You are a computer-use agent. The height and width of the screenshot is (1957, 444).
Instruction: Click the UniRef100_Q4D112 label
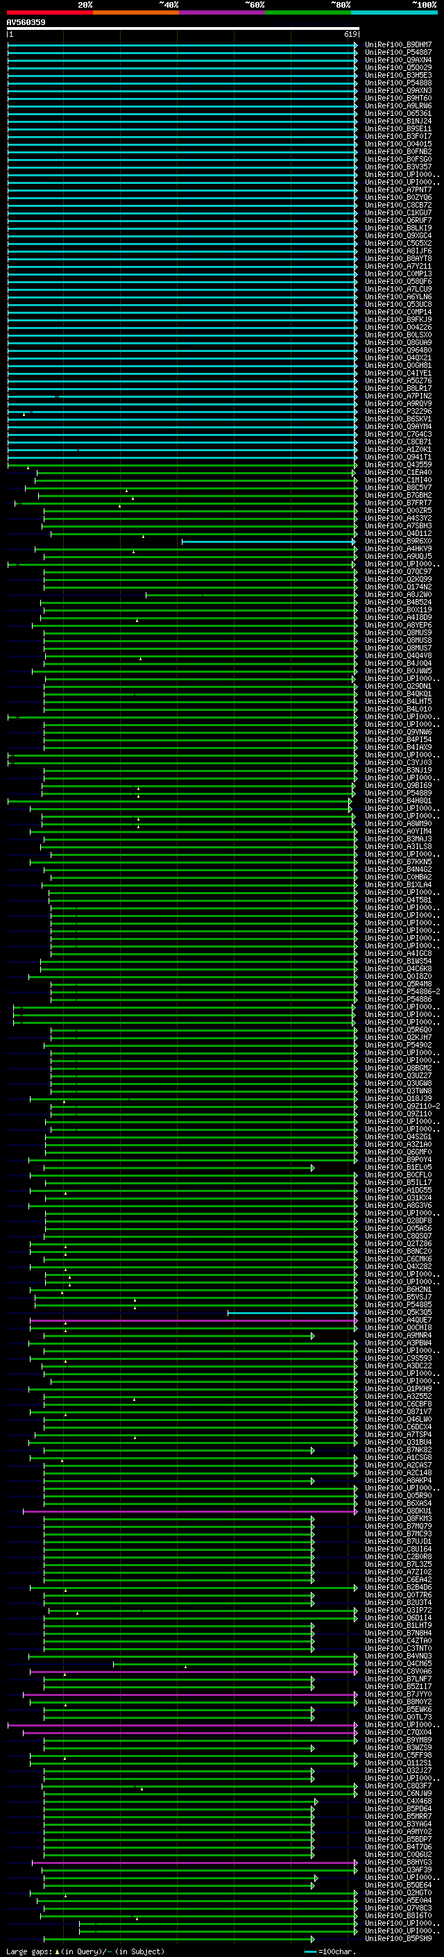[x=398, y=533]
